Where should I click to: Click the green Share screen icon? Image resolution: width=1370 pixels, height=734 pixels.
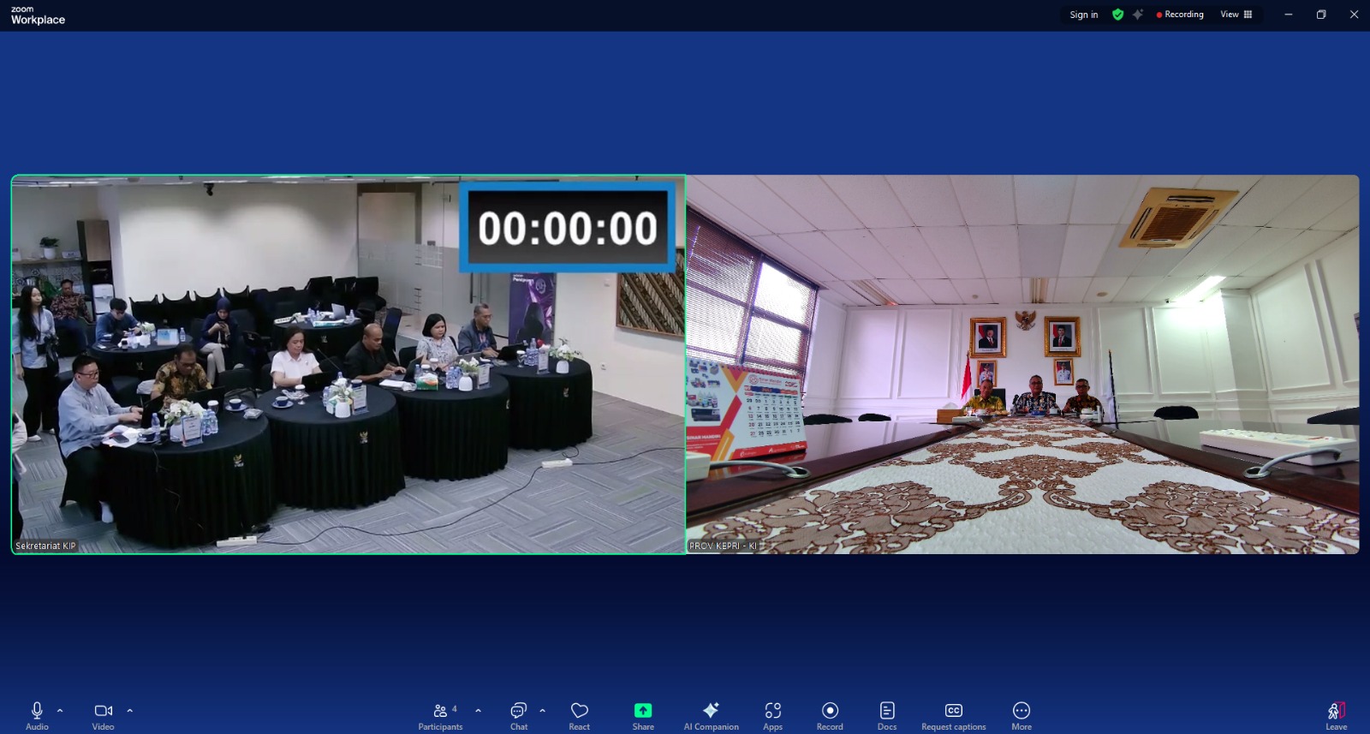click(642, 711)
